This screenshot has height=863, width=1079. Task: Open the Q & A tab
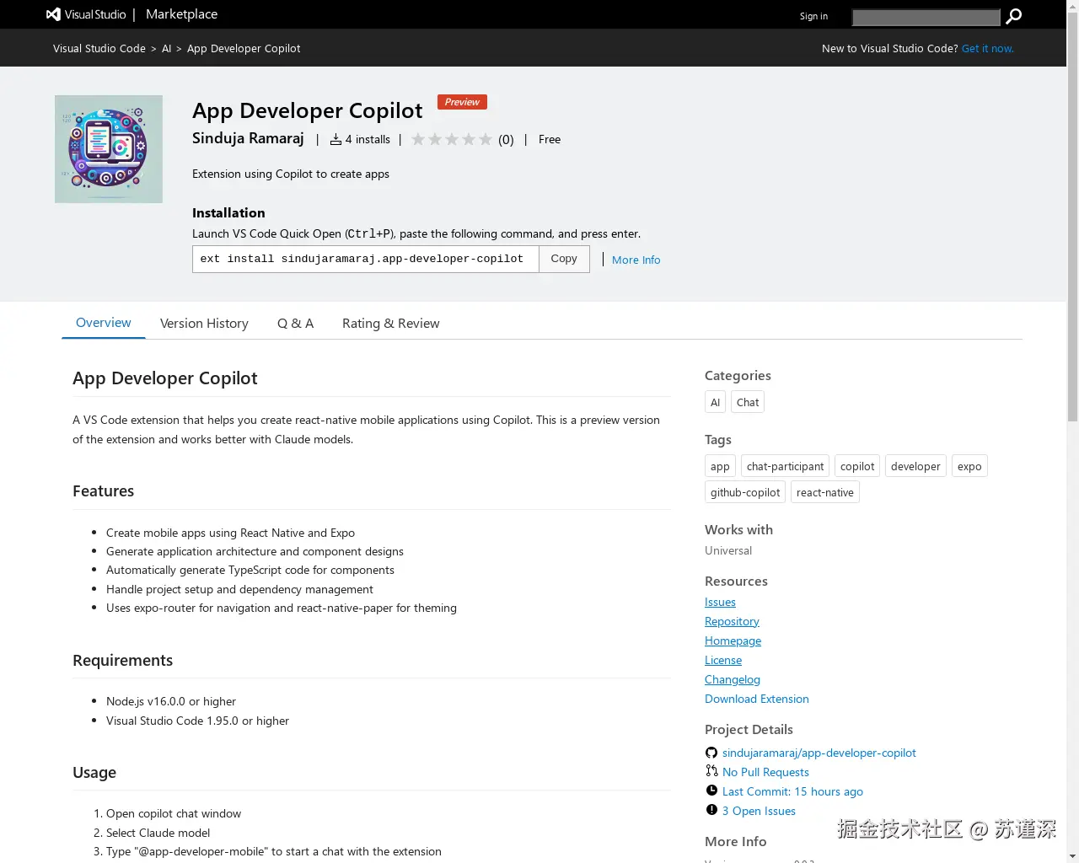pos(295,323)
